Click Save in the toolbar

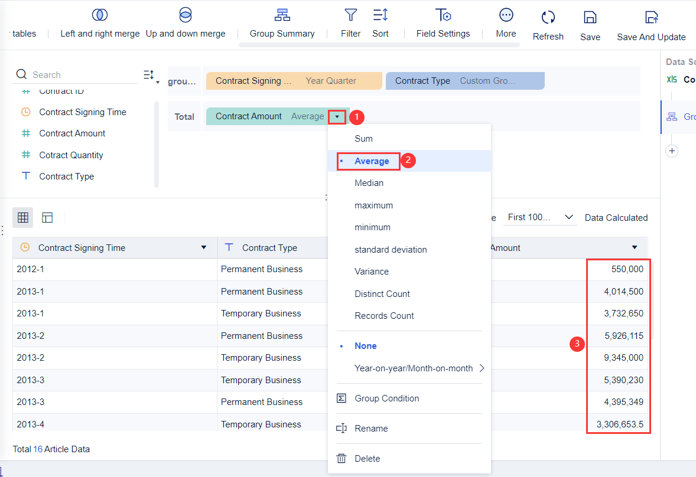point(590,18)
